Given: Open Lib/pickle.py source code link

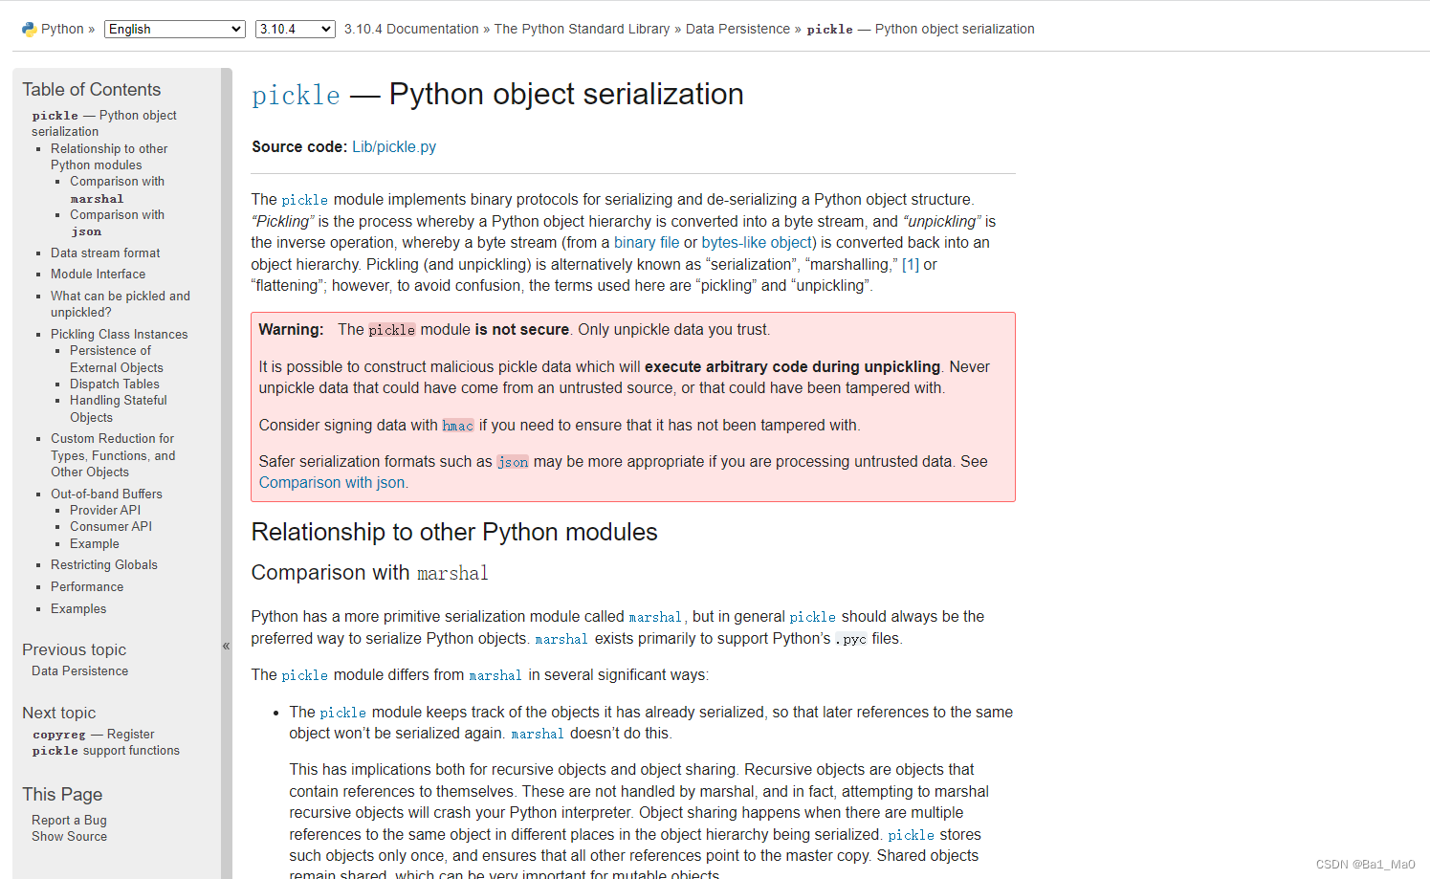Looking at the screenshot, I should (x=394, y=147).
